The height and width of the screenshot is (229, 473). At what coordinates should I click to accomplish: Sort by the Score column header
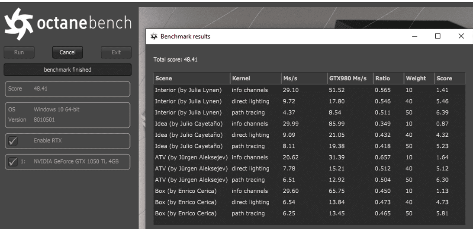450,78
